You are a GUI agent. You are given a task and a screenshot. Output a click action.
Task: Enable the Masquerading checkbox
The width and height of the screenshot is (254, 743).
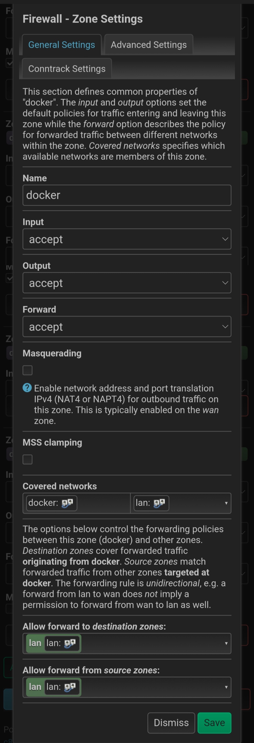[28, 370]
